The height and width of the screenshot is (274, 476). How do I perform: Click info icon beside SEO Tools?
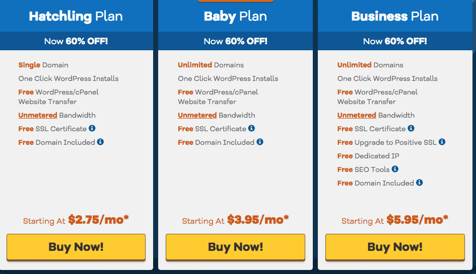click(x=395, y=169)
